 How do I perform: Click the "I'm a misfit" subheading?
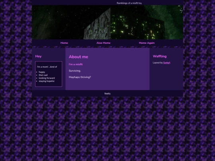[x=76, y=64]
